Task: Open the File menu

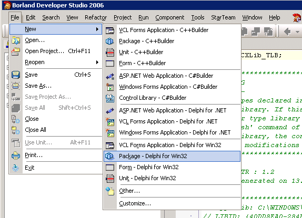Action: pyautogui.click(x=15, y=17)
